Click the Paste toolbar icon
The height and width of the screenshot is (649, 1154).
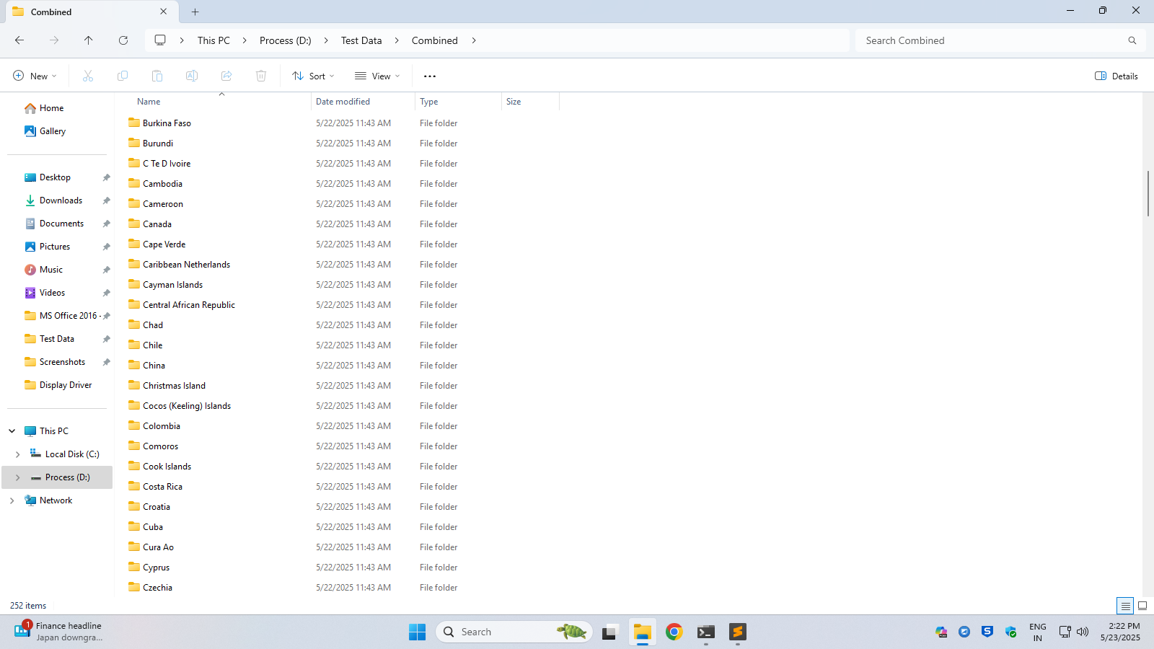click(x=157, y=76)
